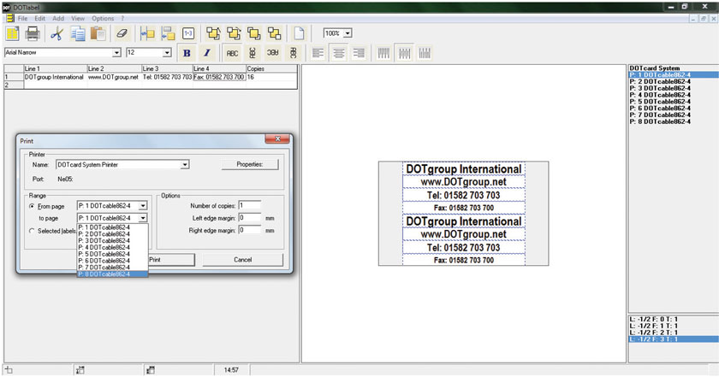Open the Add menu
This screenshot has height=377, width=719.
click(57, 18)
